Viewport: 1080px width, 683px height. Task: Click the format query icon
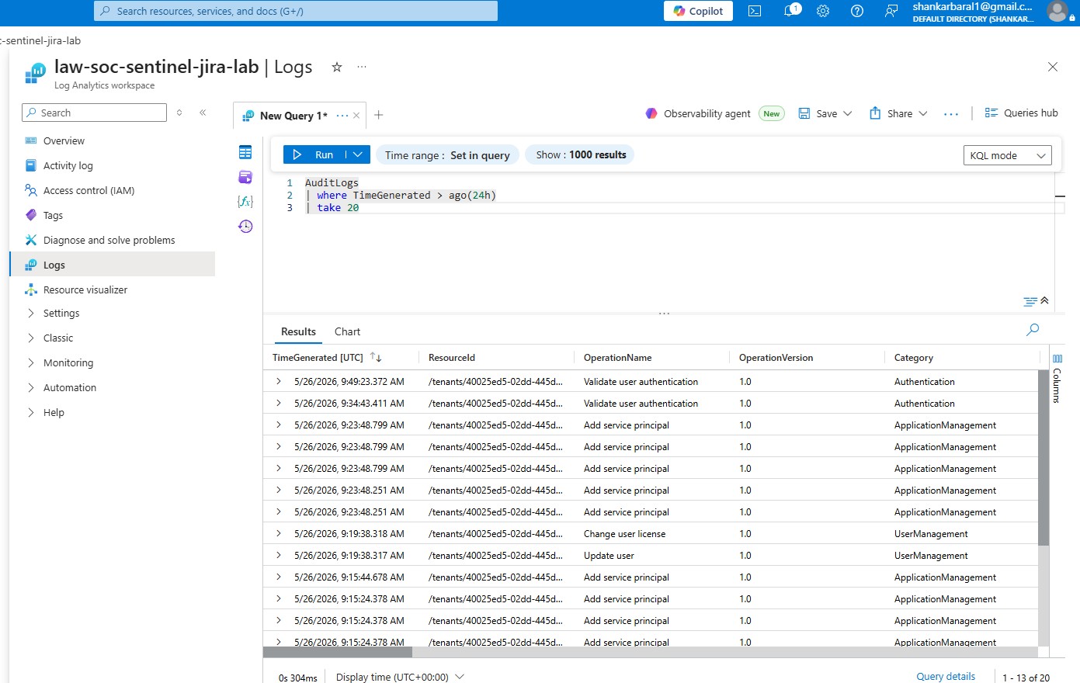click(1030, 301)
